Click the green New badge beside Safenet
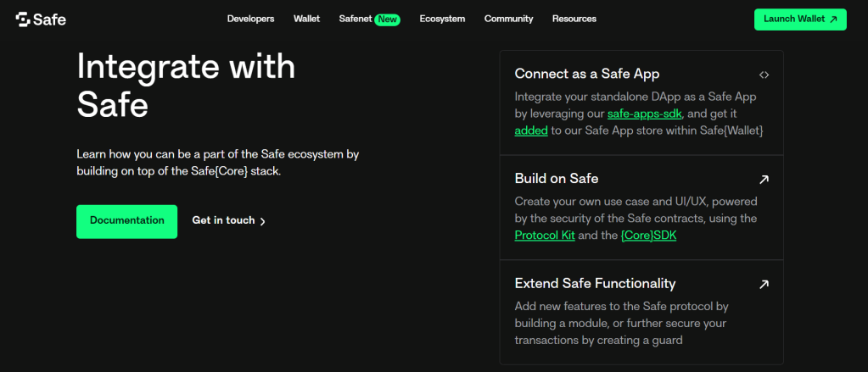 [388, 19]
